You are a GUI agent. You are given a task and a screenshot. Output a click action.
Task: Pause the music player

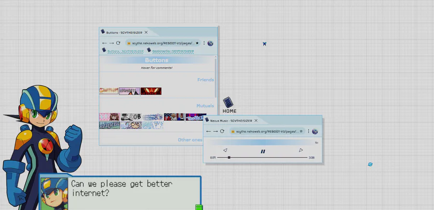pyautogui.click(x=263, y=151)
